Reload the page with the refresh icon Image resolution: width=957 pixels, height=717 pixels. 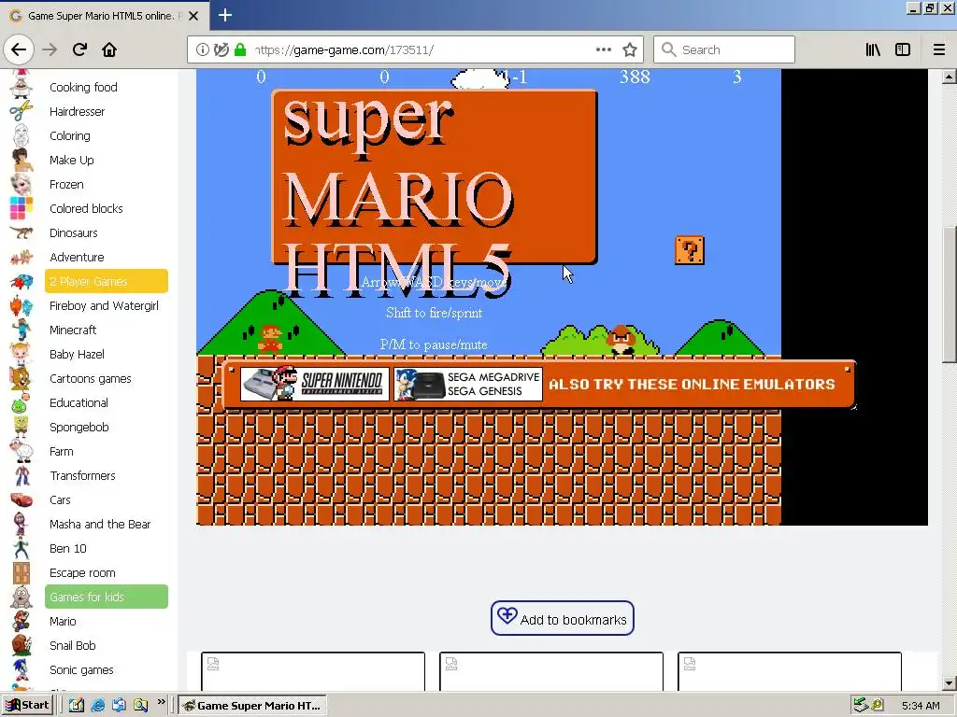coord(79,49)
